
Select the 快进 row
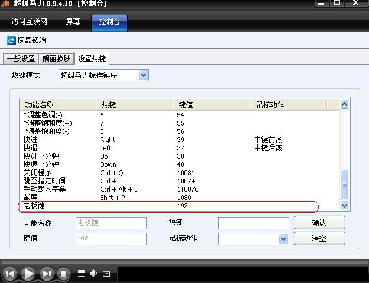point(180,140)
